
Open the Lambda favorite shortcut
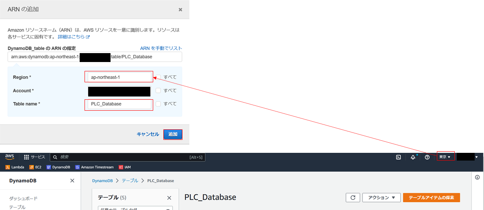tap(15, 167)
